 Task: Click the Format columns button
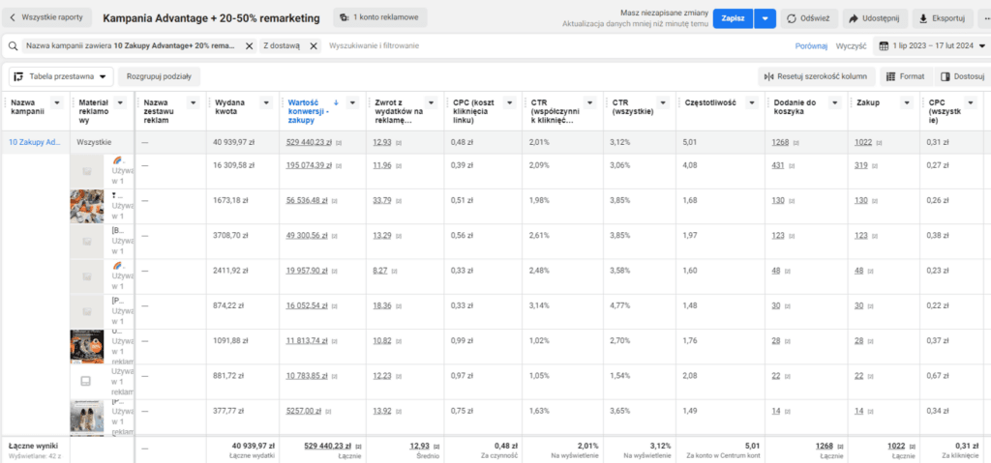[906, 76]
